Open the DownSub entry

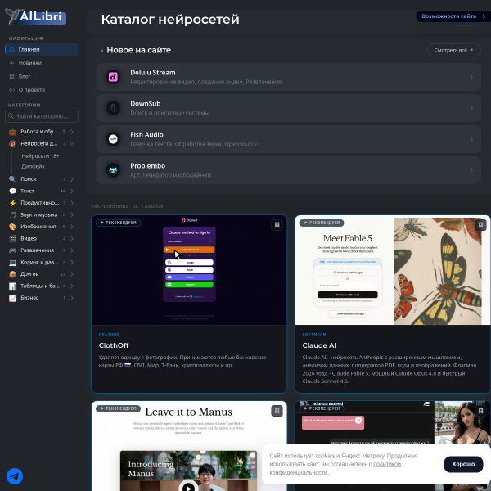point(288,108)
